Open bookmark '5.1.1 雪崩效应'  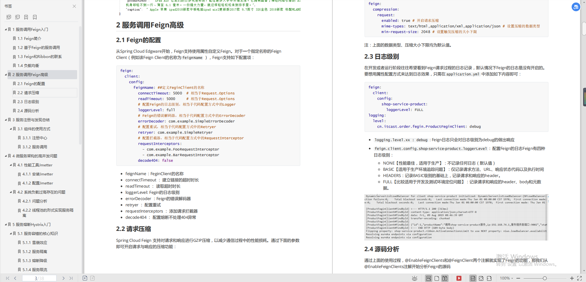point(35,242)
